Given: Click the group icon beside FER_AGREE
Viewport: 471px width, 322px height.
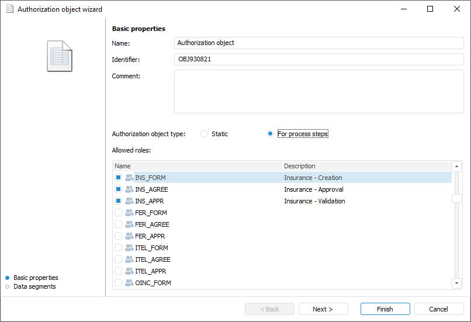Looking at the screenshot, I should pos(129,224).
